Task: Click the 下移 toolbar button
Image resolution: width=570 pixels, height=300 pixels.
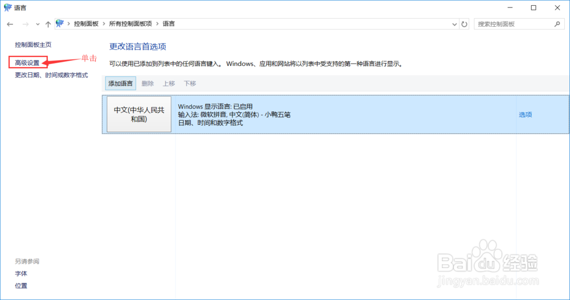Action: coord(190,84)
